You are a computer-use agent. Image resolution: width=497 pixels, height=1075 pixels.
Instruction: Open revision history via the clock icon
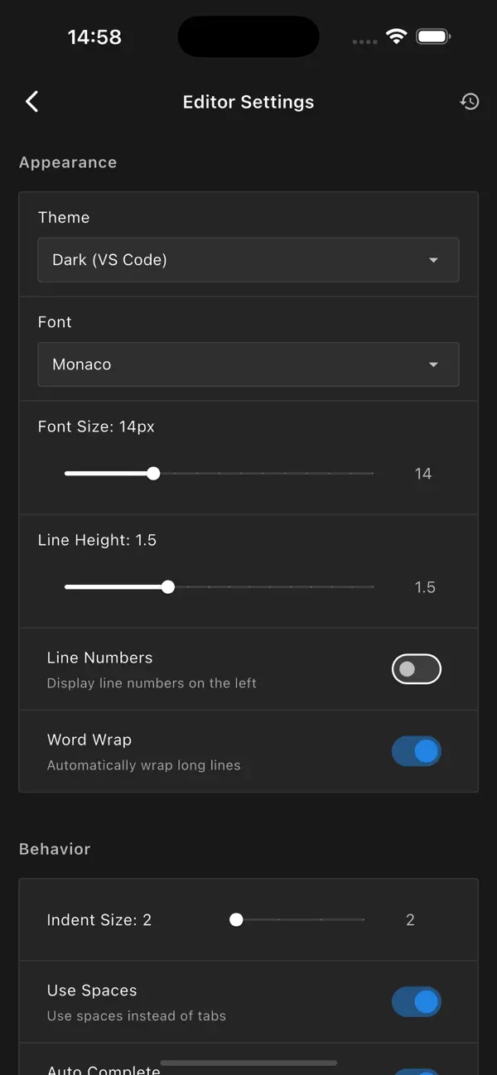pyautogui.click(x=469, y=101)
